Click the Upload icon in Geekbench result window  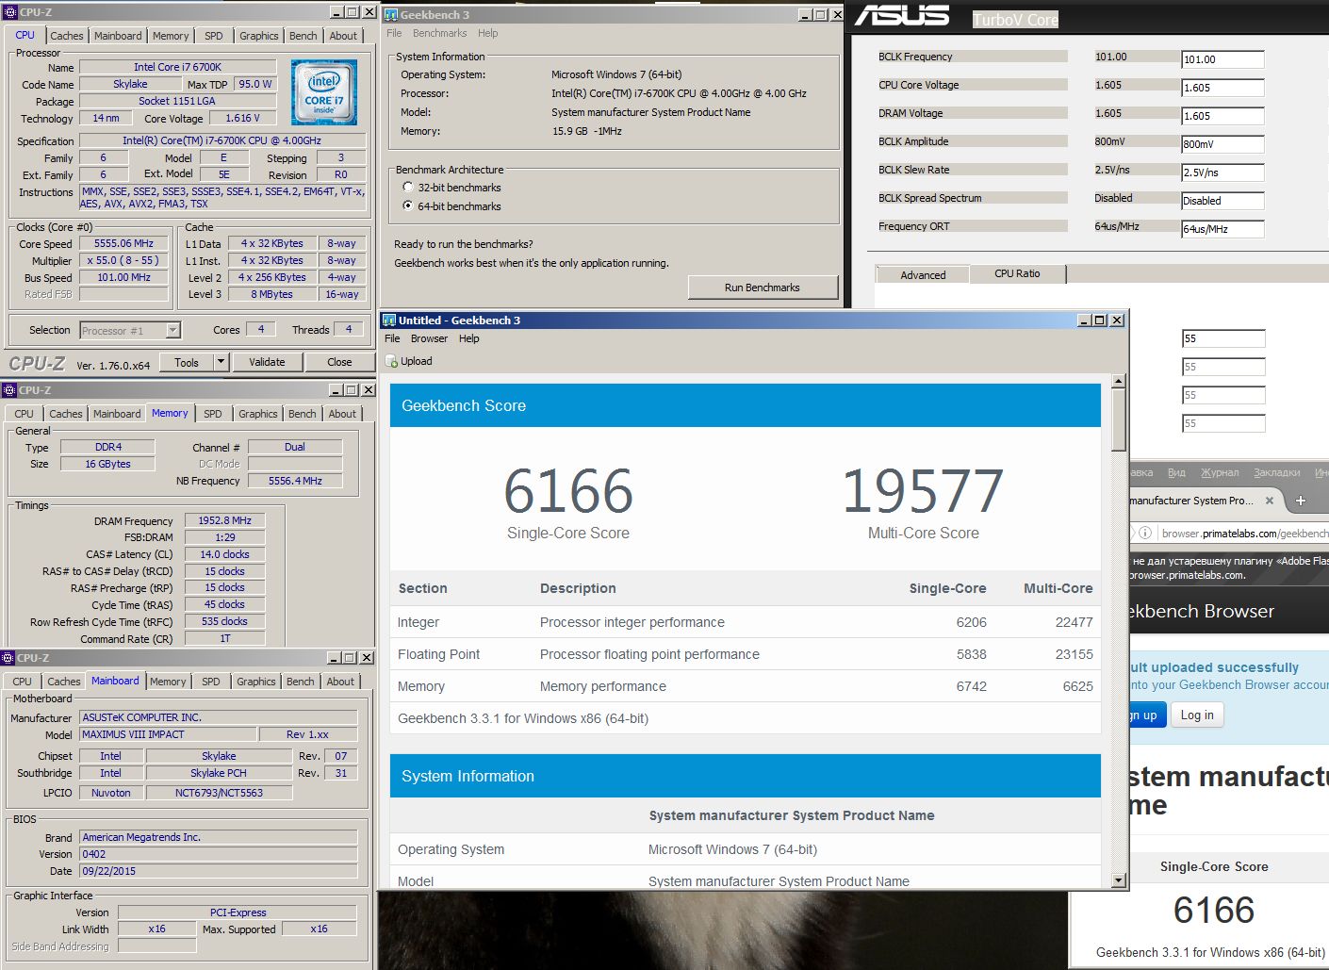pyautogui.click(x=392, y=361)
